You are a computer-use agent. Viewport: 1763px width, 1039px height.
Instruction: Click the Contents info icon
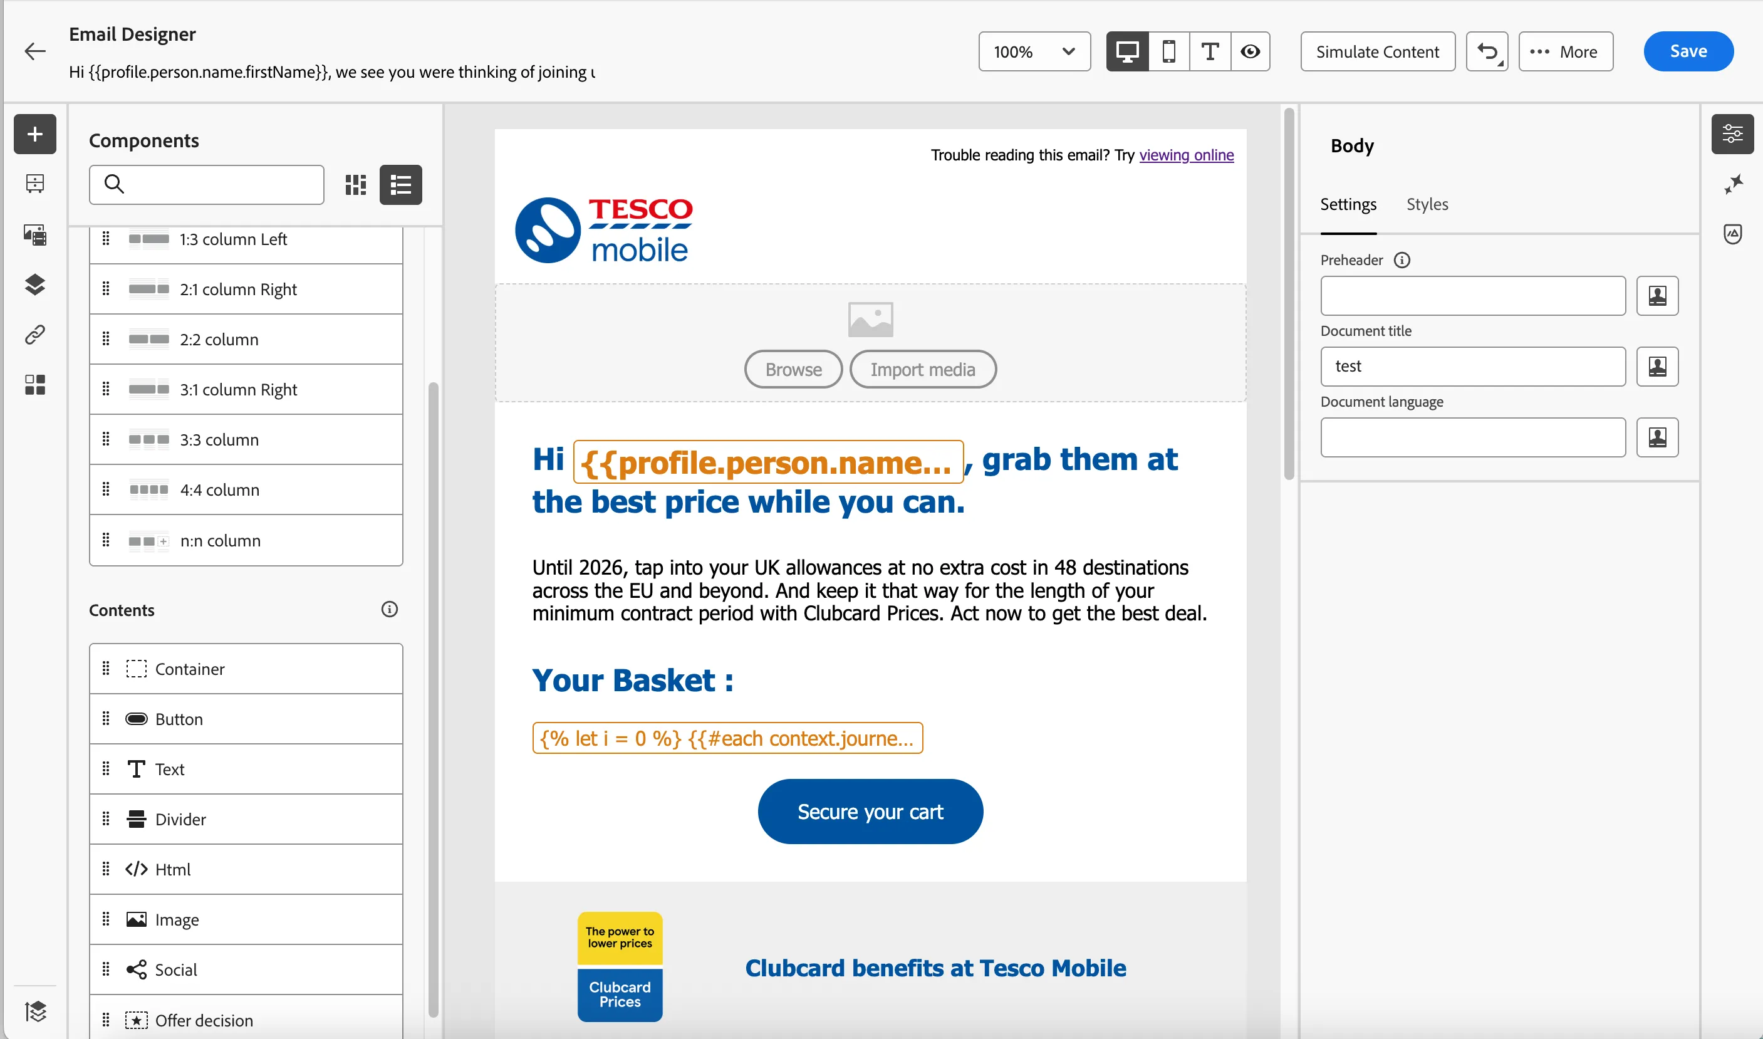pyautogui.click(x=389, y=609)
